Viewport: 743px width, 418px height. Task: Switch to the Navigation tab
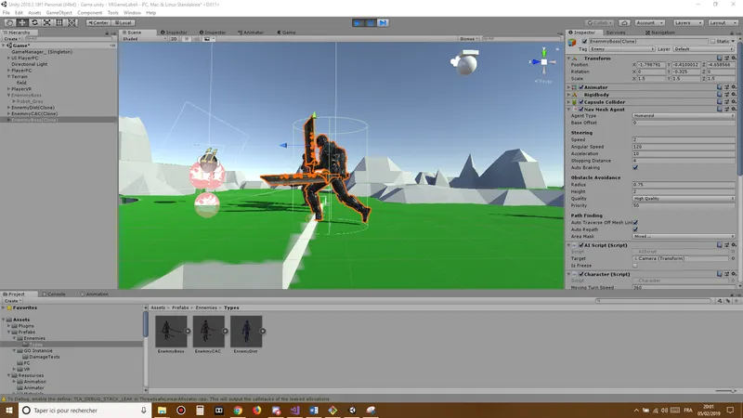click(660, 33)
